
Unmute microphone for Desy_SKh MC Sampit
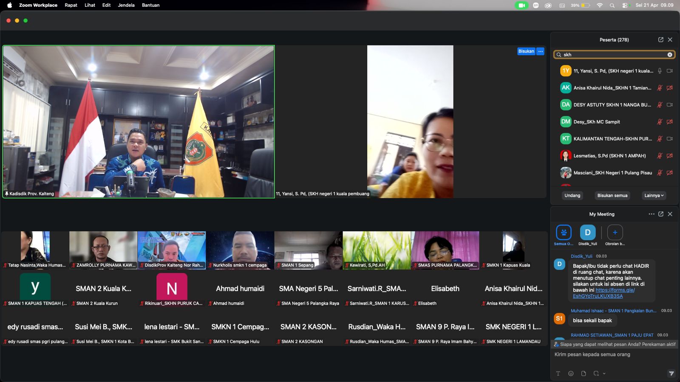660,122
